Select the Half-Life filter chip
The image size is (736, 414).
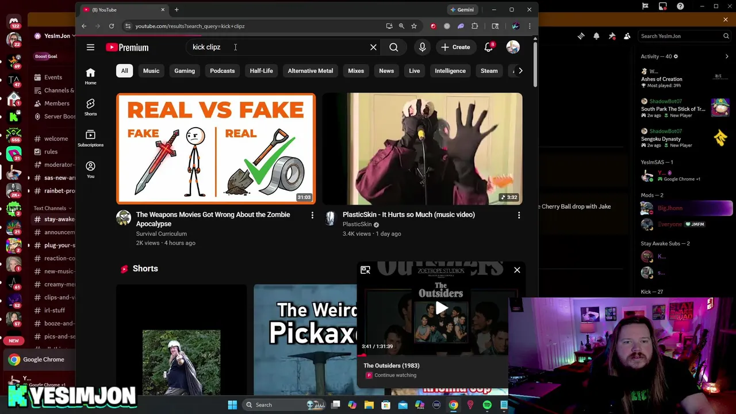click(x=261, y=71)
